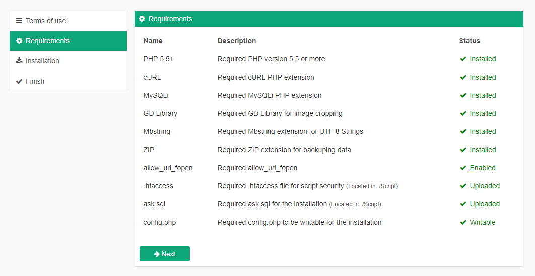
Task: Open the Terms of use step
Action: pos(46,21)
